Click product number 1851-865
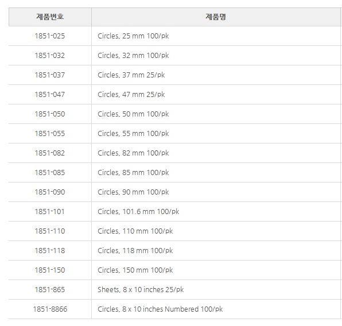Viewport: 342px width, 326px height. pyautogui.click(x=50, y=290)
